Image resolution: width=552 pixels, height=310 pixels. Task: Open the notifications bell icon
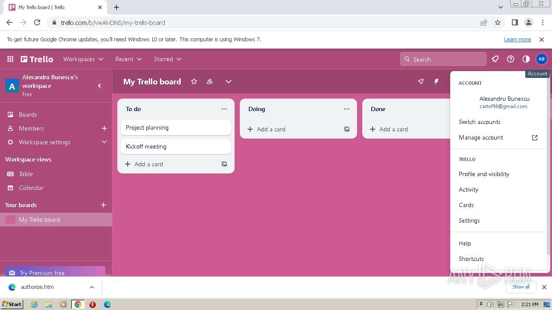coord(495,59)
